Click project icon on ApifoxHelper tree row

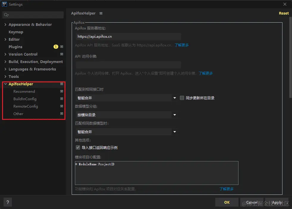[x=62, y=84]
